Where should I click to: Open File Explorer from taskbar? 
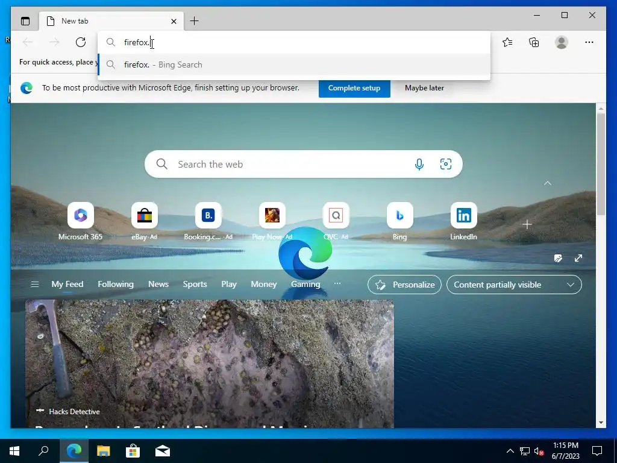pos(104,451)
